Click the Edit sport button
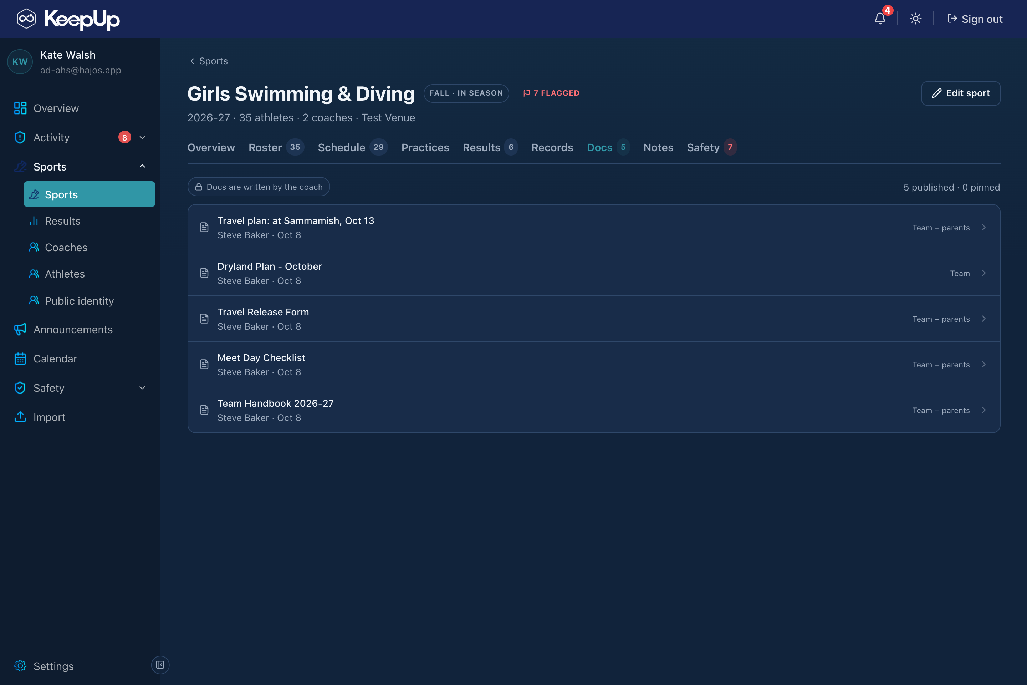This screenshot has width=1027, height=685. 961,93
